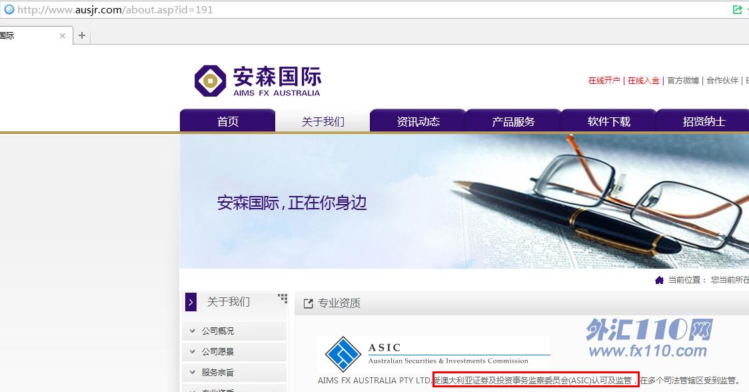Open a new browser tab with the plus button
749x392 pixels.
coord(81,35)
